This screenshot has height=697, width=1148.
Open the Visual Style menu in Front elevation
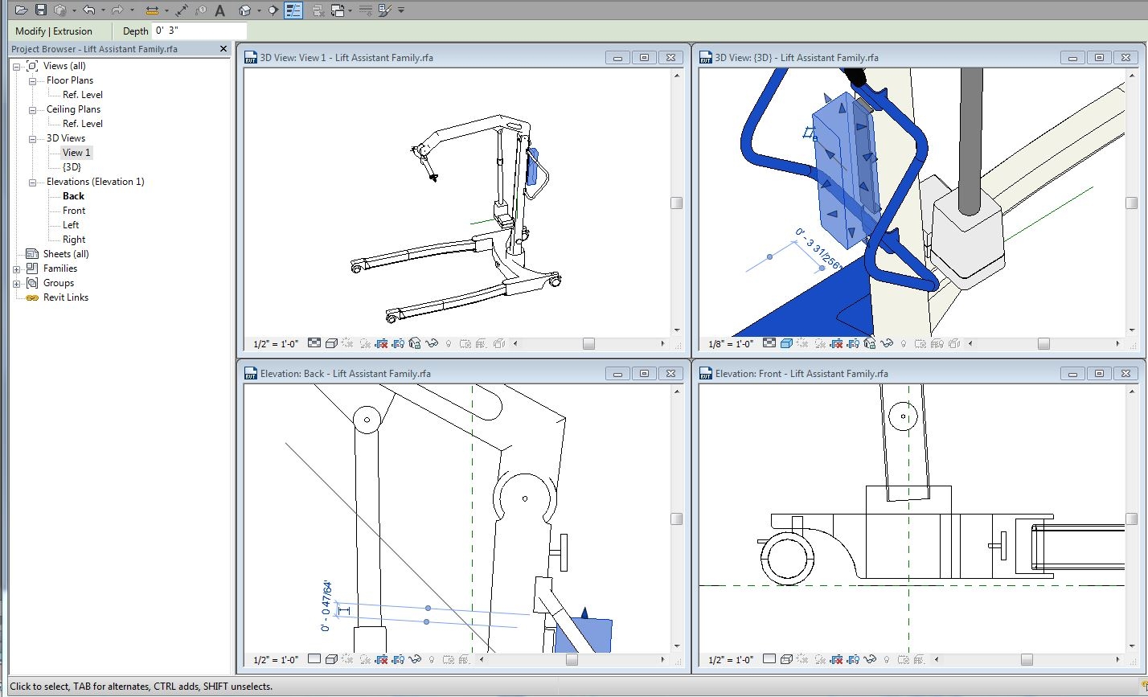[x=786, y=659]
